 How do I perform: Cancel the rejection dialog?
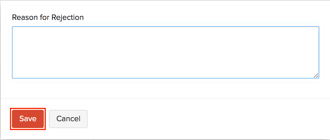tap(68, 119)
